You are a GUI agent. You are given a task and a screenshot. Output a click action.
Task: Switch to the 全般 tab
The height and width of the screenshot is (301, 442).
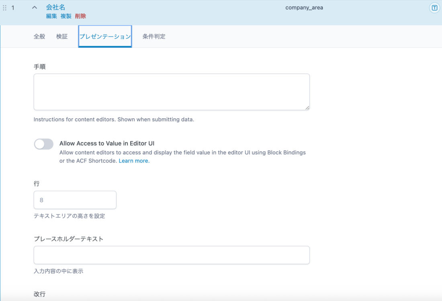click(x=39, y=36)
